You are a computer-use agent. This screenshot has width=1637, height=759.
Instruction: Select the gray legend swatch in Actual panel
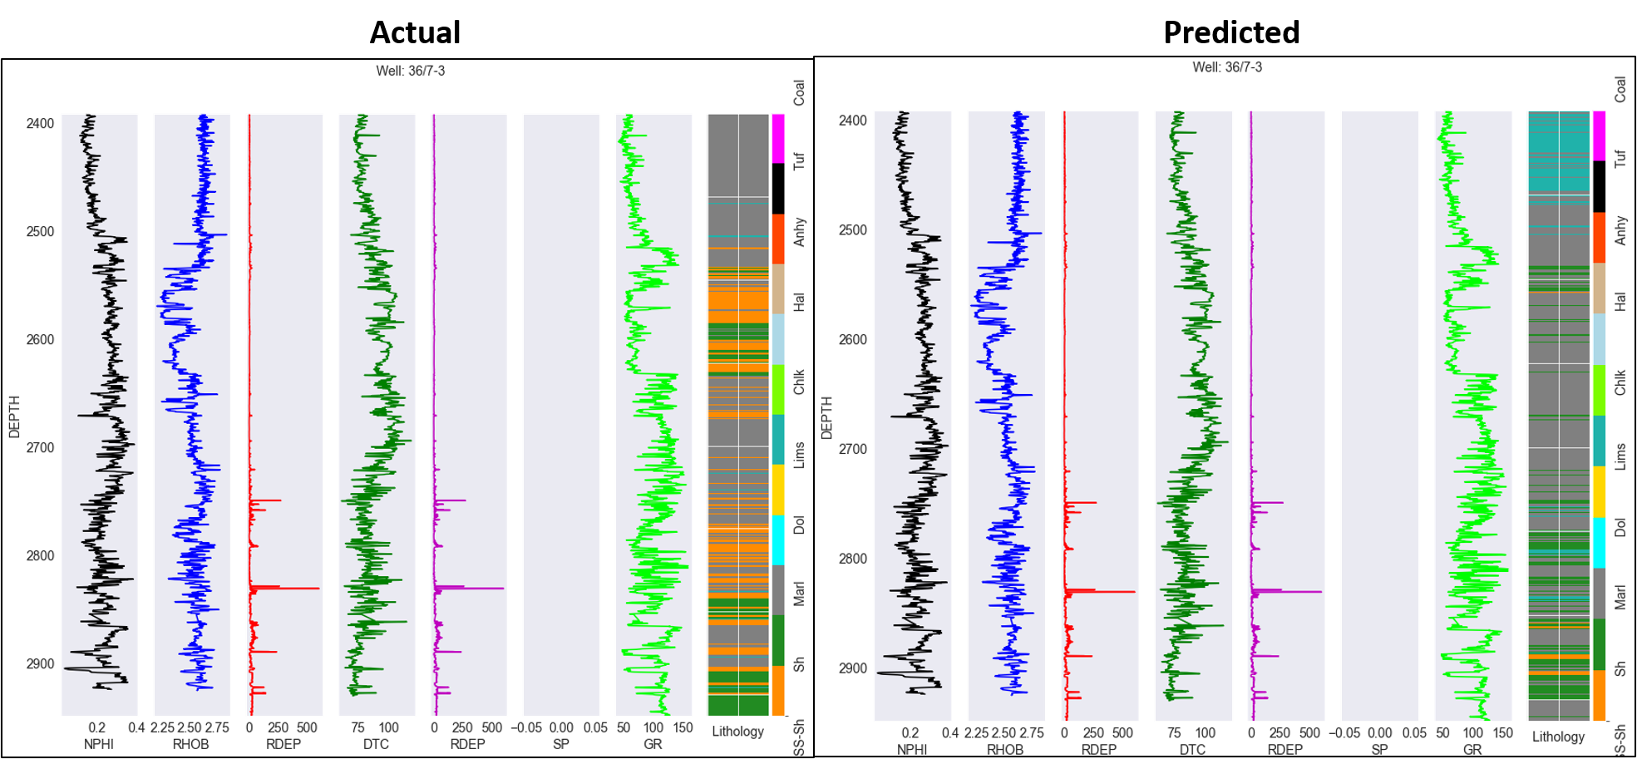coord(778,590)
